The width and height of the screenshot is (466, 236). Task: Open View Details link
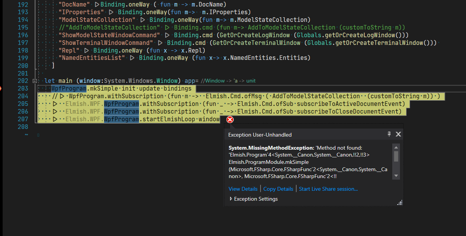pyautogui.click(x=243, y=189)
